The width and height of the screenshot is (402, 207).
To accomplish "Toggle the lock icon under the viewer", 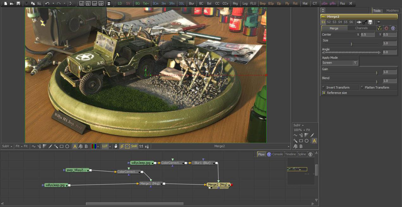I will (116, 146).
